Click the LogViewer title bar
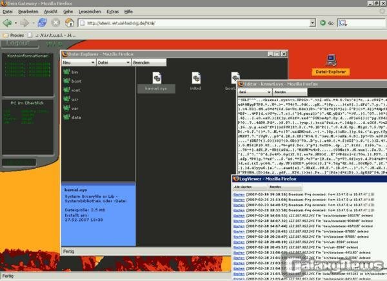The height and width of the screenshot is (281, 387). coord(310,179)
